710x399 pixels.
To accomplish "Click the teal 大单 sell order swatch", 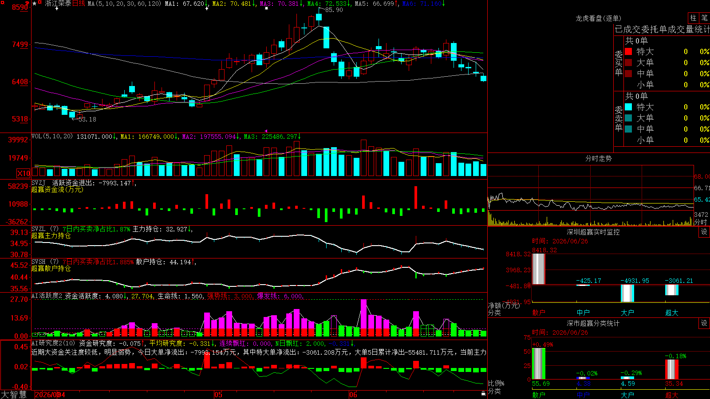I will click(628, 118).
